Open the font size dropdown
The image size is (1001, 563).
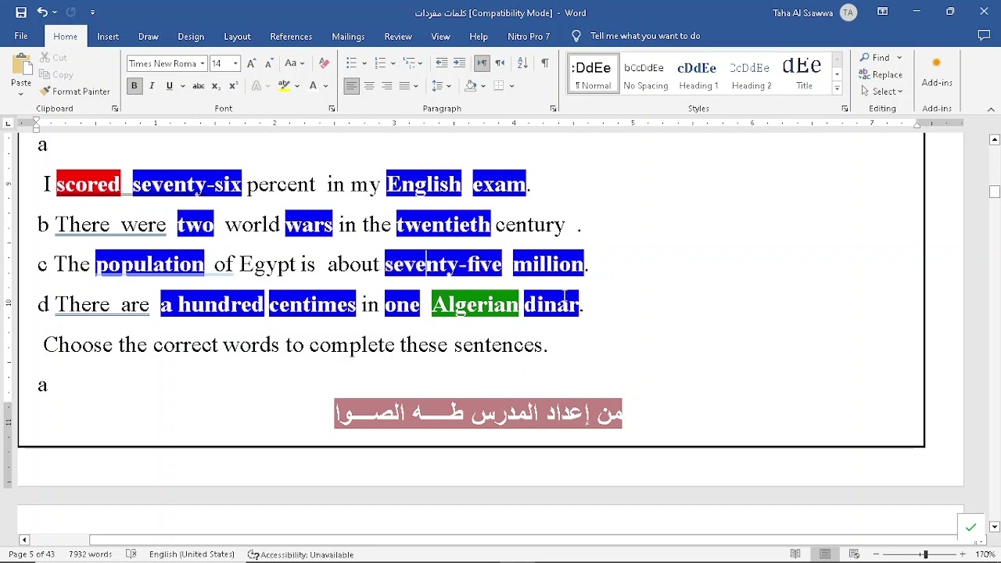(236, 63)
